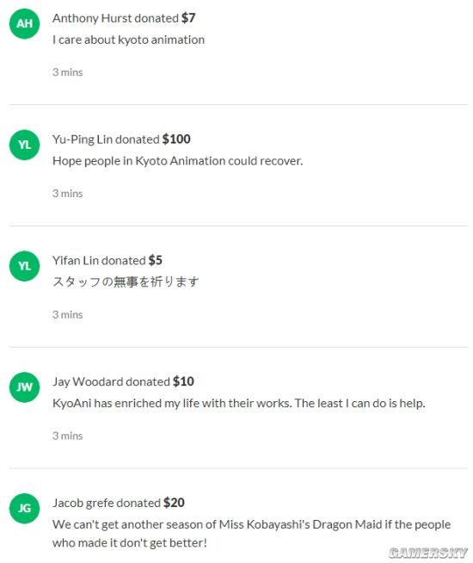Click the '3 mins' timestamp under Anthony Hurst
The height and width of the screenshot is (563, 473).
point(67,72)
